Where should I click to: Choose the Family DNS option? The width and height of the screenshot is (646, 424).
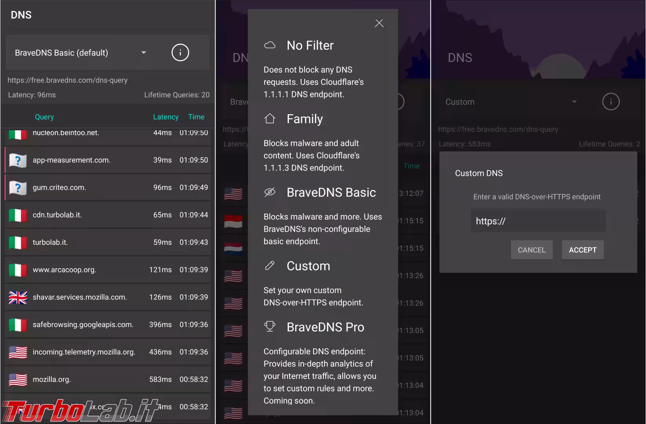pyautogui.click(x=305, y=119)
